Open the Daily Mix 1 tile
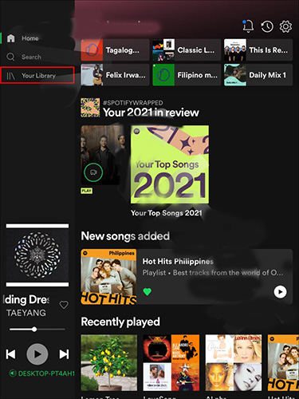299x399 pixels. point(258,75)
